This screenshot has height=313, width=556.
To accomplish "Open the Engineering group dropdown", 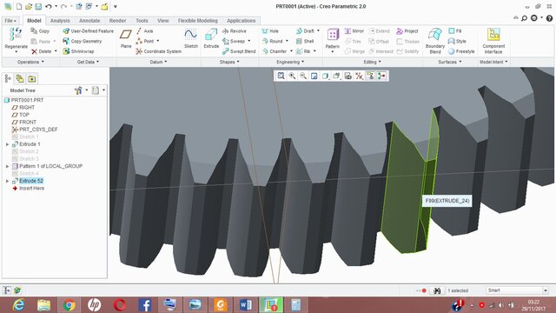I will click(290, 62).
